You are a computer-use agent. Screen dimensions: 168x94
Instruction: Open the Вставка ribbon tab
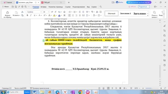pyautogui.click(x=43, y=7)
